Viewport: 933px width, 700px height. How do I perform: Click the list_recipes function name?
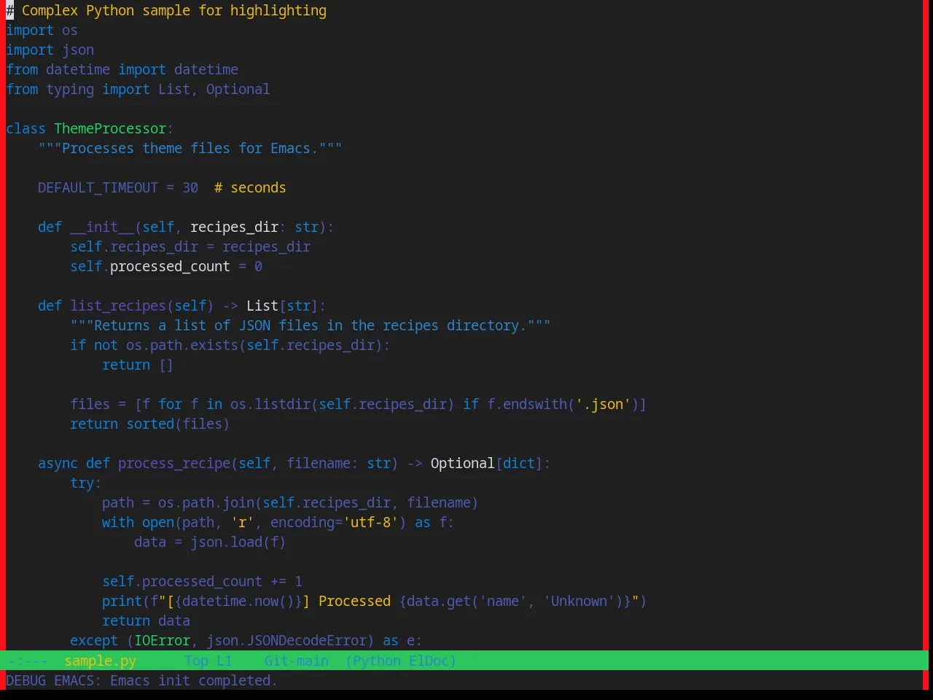tap(118, 306)
